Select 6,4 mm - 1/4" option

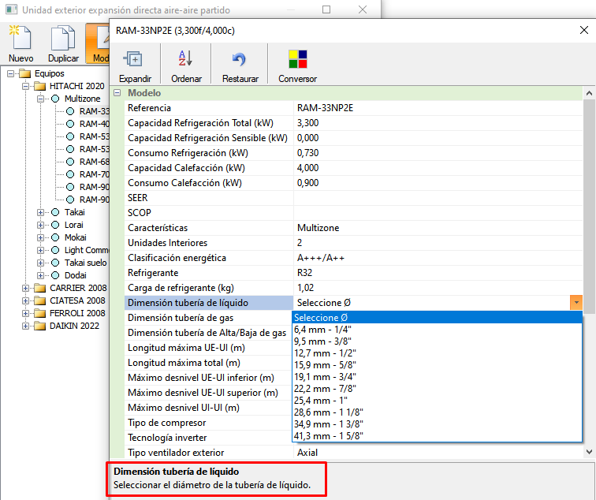(x=437, y=330)
